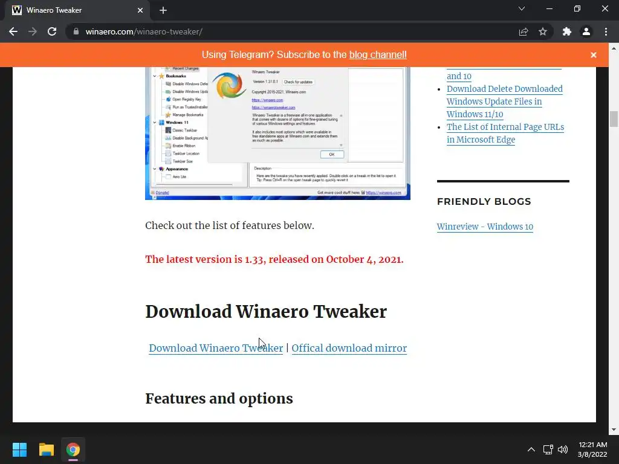Visit the Winreview - Windows 10 blog link
619x464 pixels.
[485, 227]
